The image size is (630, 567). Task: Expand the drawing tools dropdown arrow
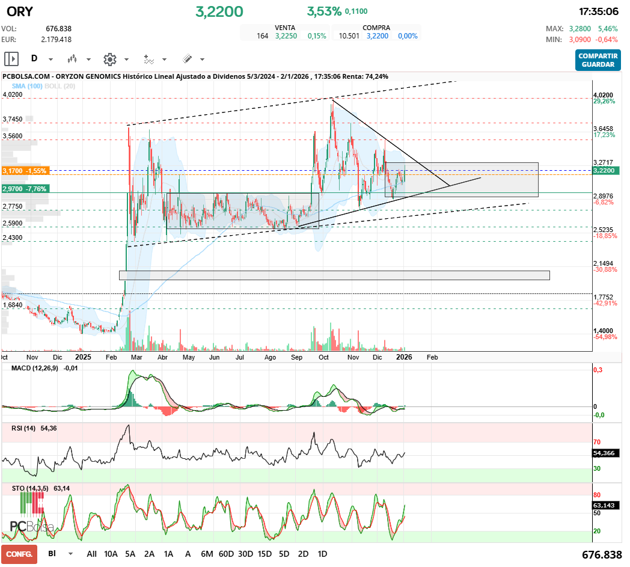[202, 59]
